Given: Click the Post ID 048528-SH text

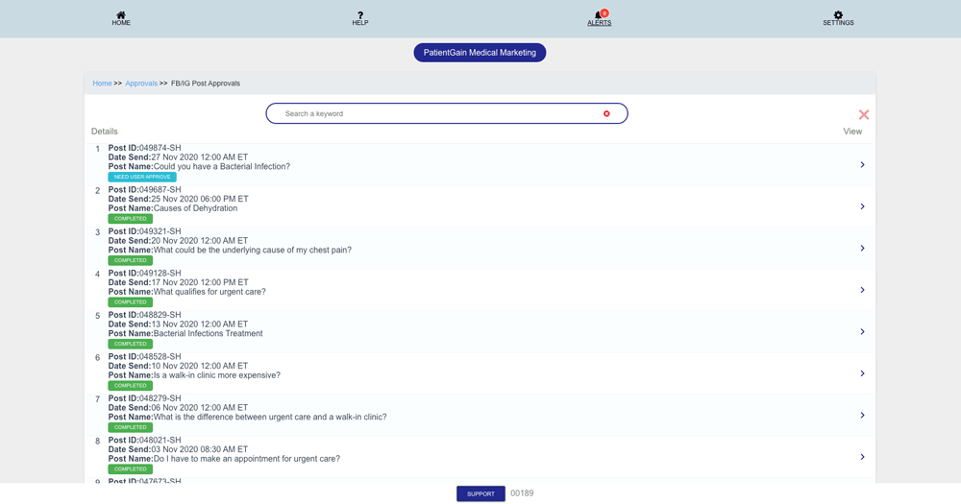Looking at the screenshot, I should [160, 356].
